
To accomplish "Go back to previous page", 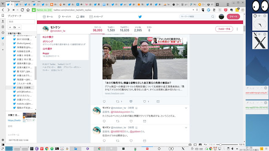I will (3, 10).
